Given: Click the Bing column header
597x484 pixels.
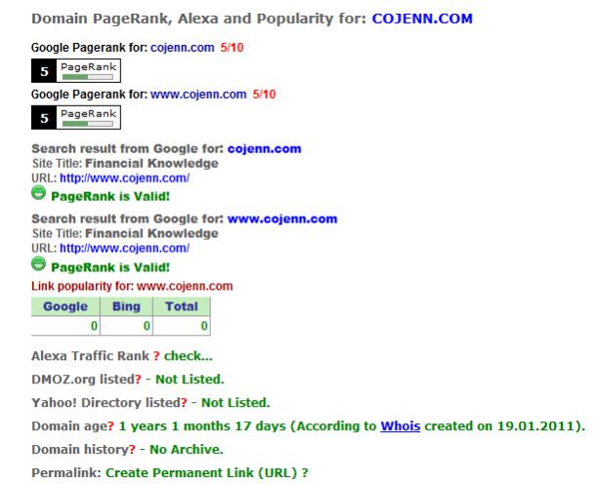Looking at the screenshot, I should (126, 306).
